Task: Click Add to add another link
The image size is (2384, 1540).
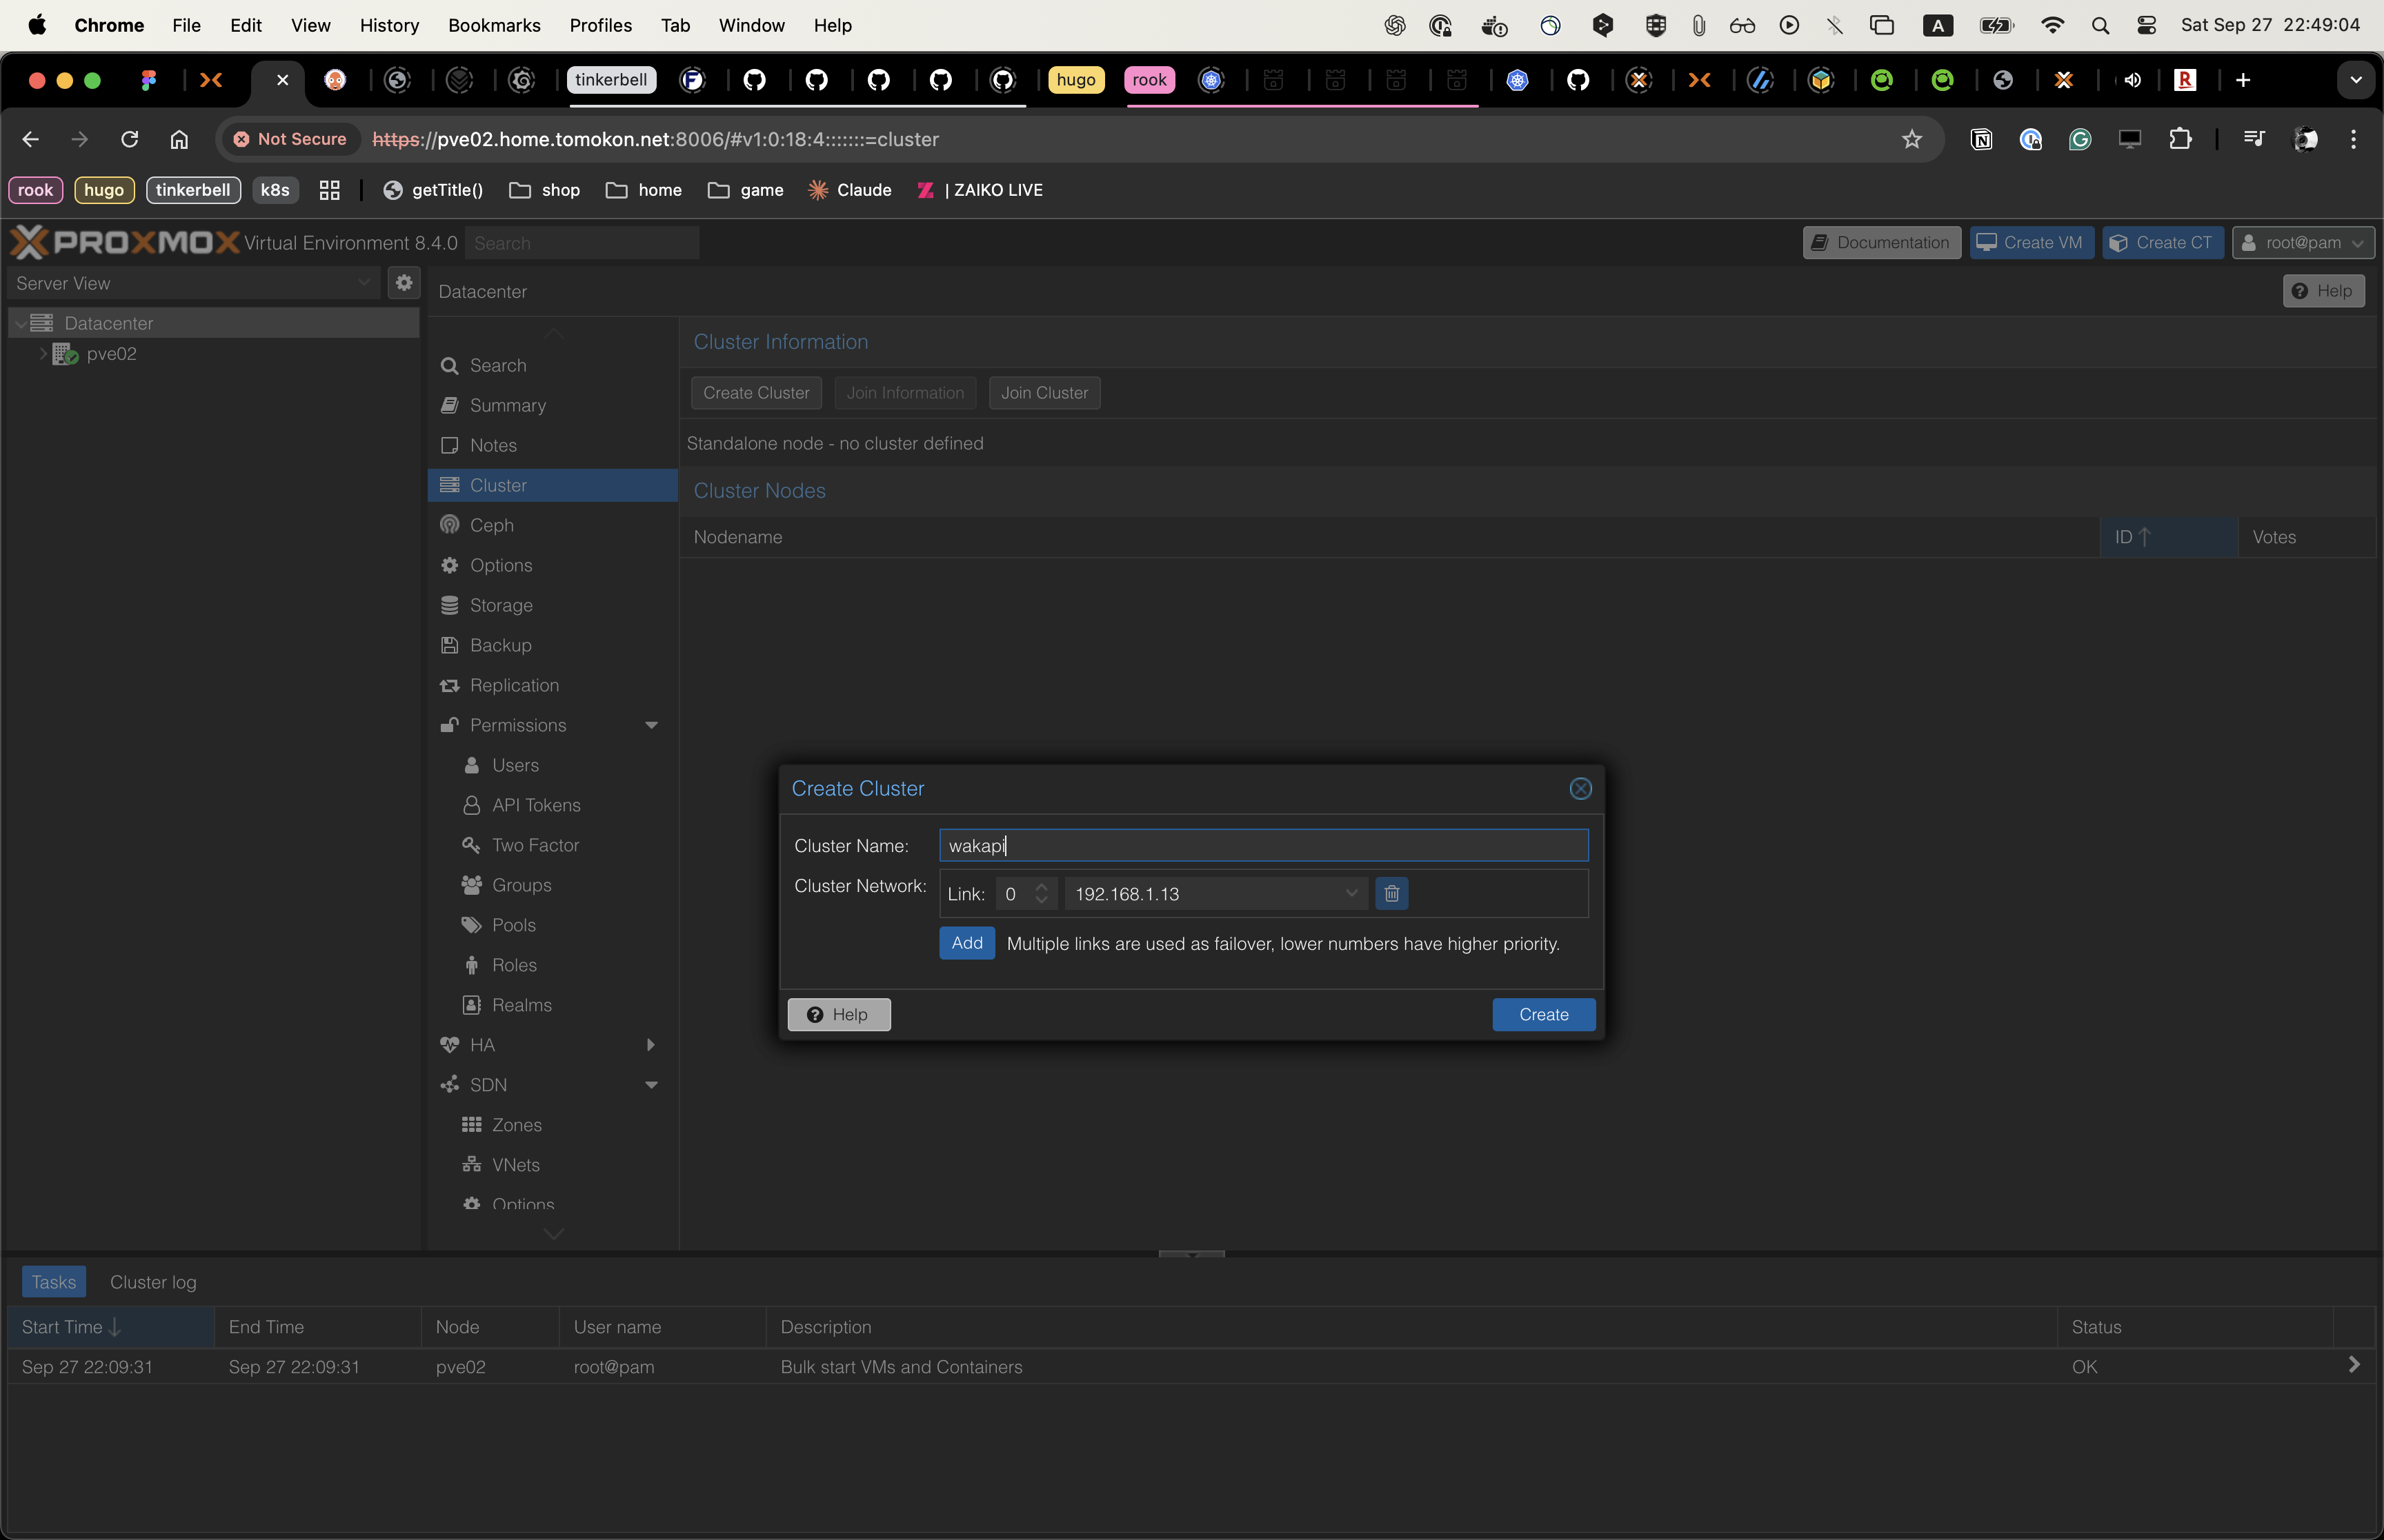Action: pyautogui.click(x=966, y=943)
